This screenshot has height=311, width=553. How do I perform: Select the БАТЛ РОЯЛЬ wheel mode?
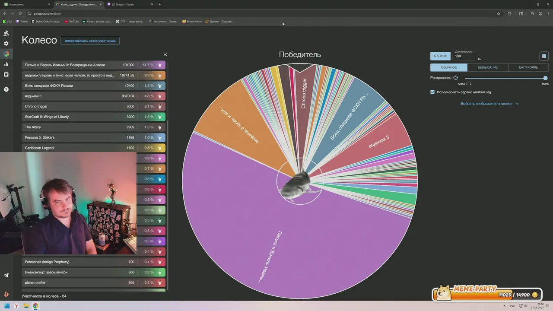(x=528, y=67)
